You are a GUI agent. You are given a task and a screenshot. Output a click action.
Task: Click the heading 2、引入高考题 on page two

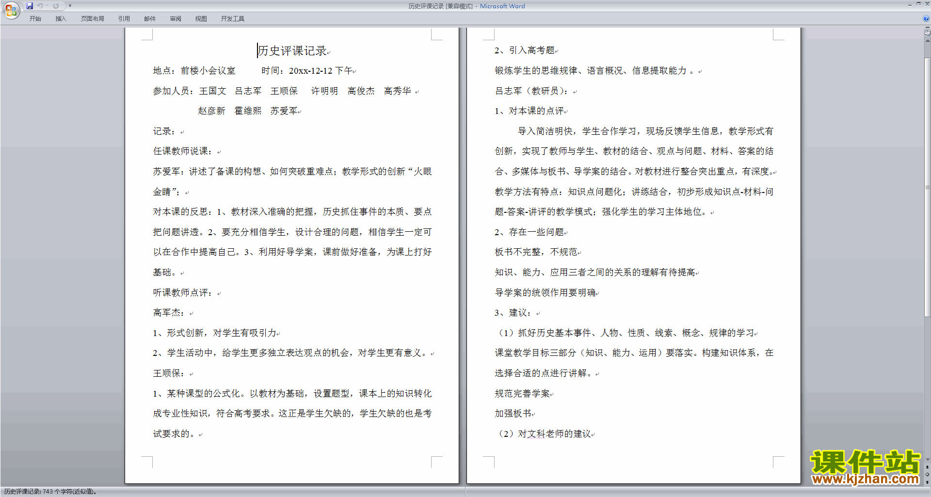[525, 50]
